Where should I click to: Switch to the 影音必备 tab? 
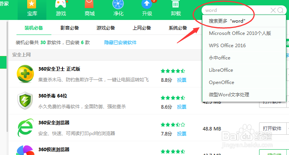(70, 28)
